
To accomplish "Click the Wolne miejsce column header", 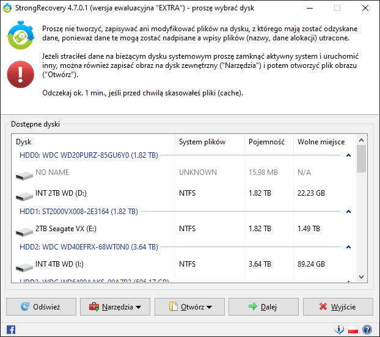I will 325,142.
